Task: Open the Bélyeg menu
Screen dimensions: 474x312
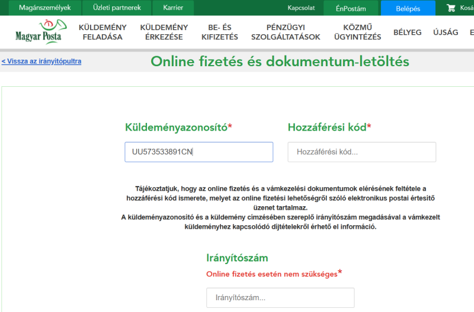Action: pyautogui.click(x=407, y=32)
